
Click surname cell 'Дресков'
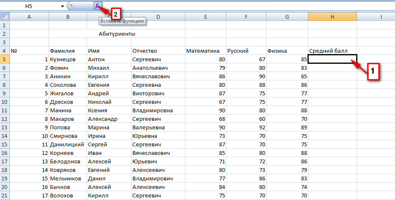(x=68, y=102)
